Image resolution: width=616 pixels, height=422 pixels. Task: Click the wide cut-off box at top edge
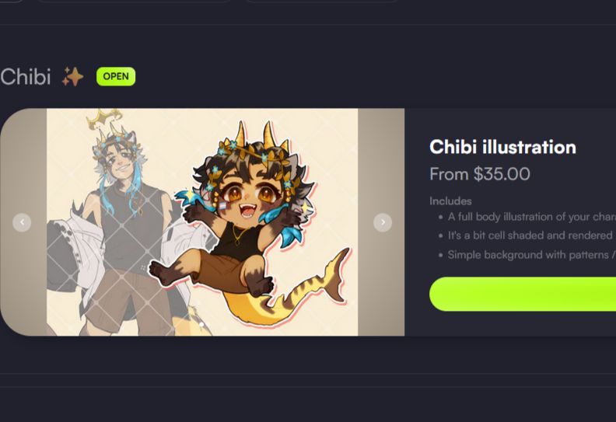pyautogui.click(x=134, y=2)
